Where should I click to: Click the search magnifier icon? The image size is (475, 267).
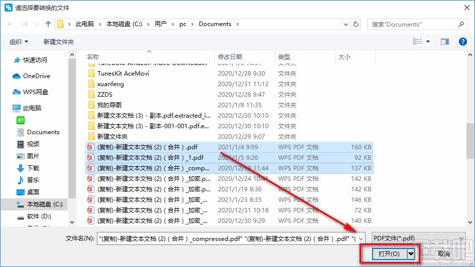(x=461, y=24)
